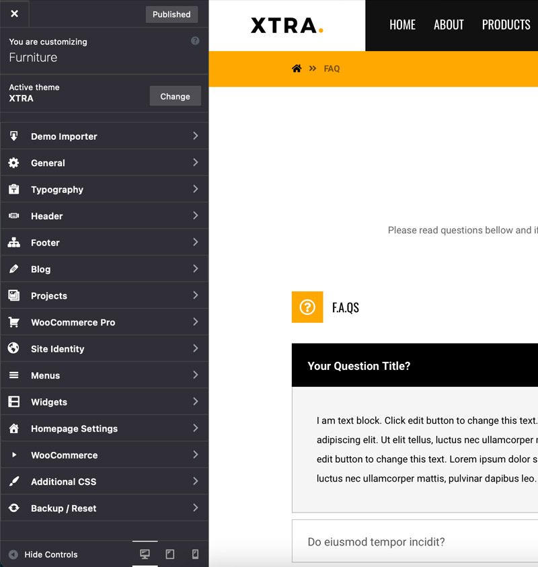Close the customizer with X button
This screenshot has width=538, height=567.
tap(15, 13)
